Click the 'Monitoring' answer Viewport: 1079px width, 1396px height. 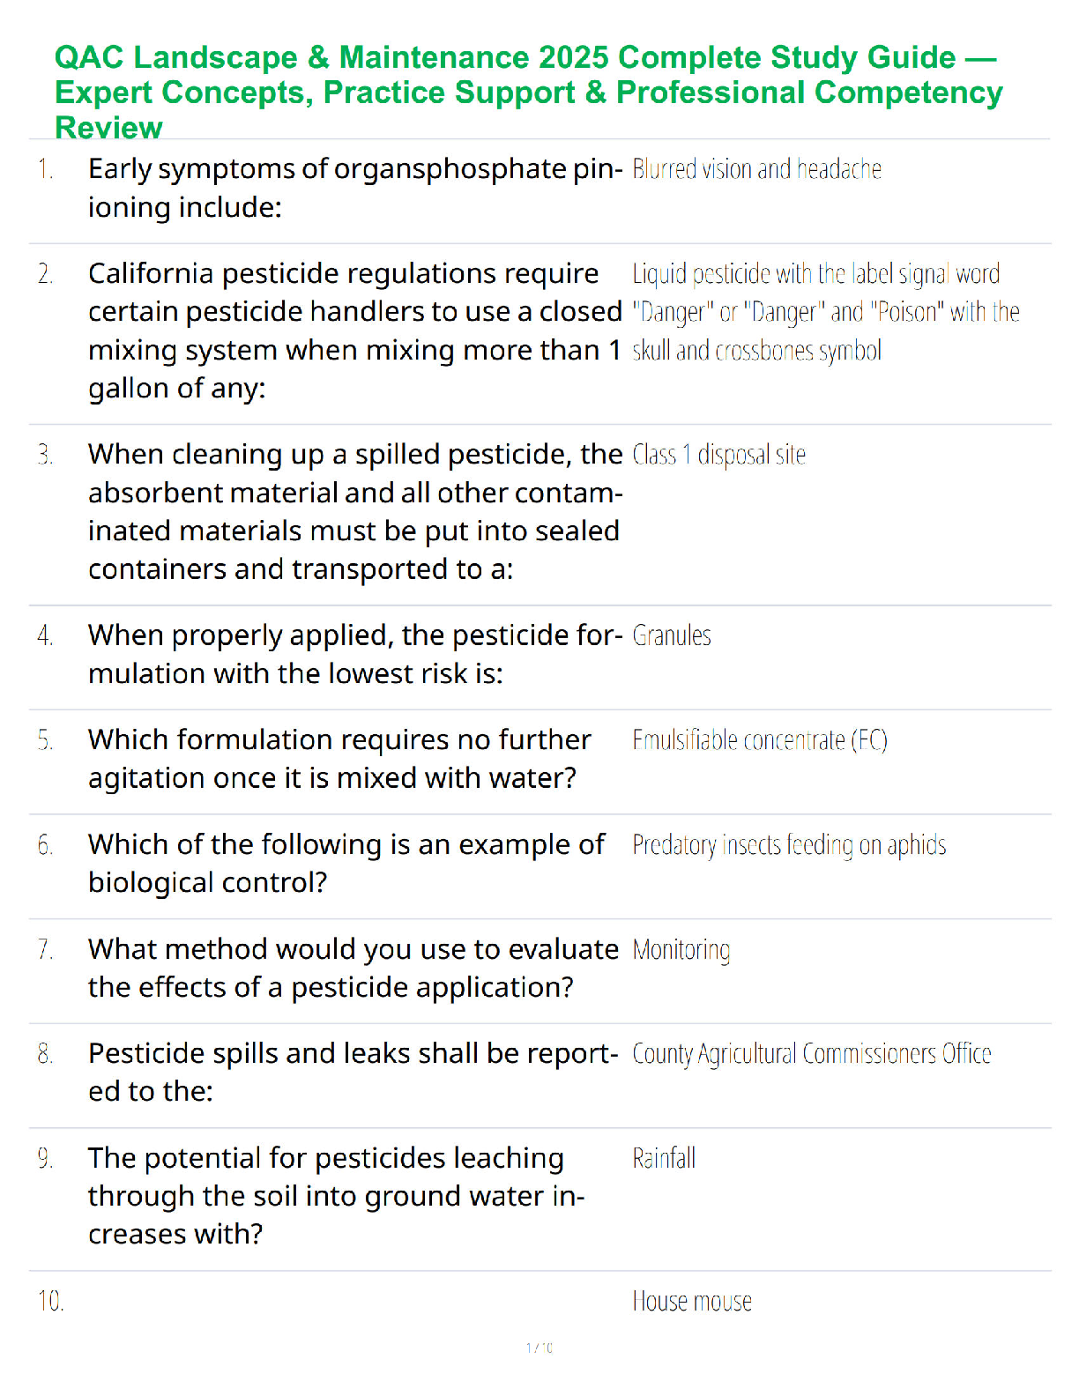pos(681,950)
